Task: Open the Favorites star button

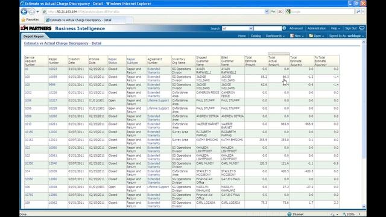Action: click(30, 20)
